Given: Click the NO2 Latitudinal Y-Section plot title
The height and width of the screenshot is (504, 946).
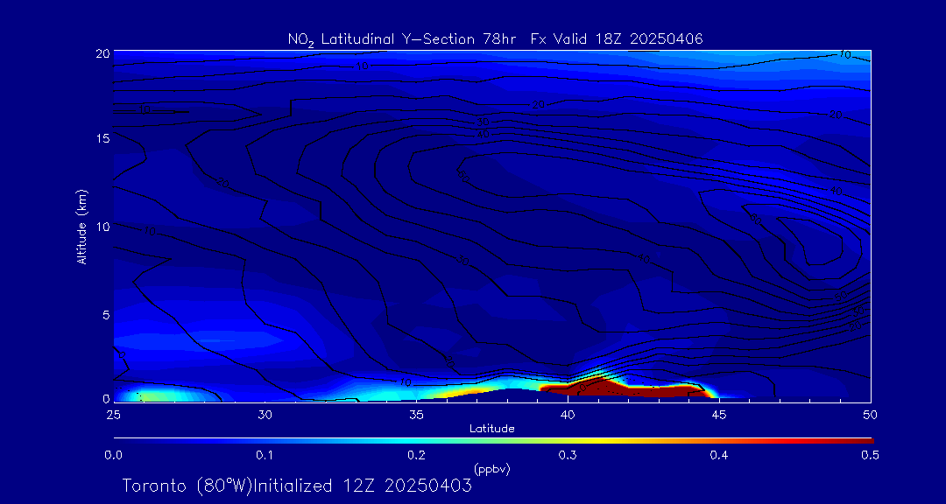Looking at the screenshot, I should click(x=495, y=39).
